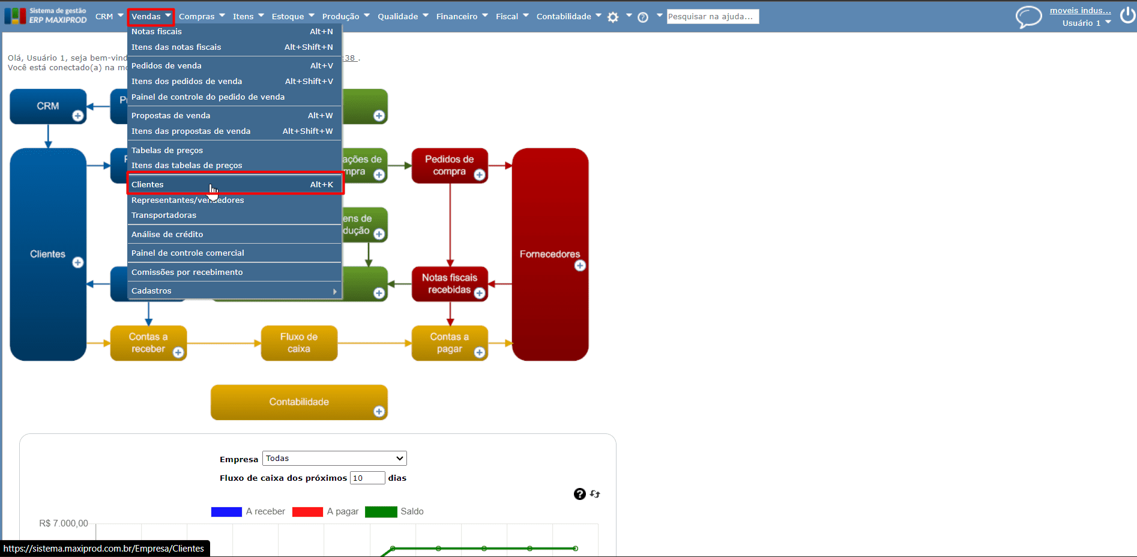Select Clientes in the Vendas menu
Image resolution: width=1137 pixels, height=557 pixels.
[235, 184]
